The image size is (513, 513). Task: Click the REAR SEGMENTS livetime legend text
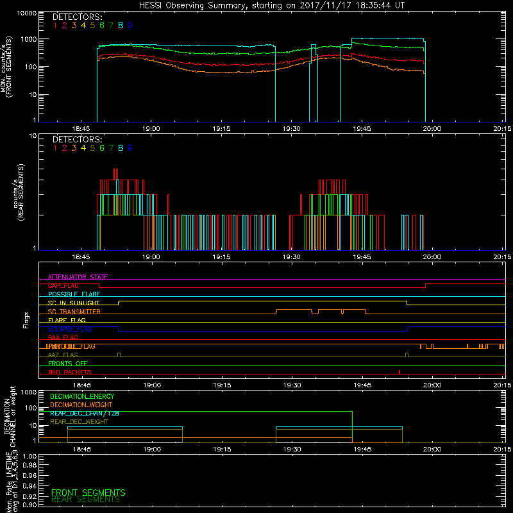(85, 500)
